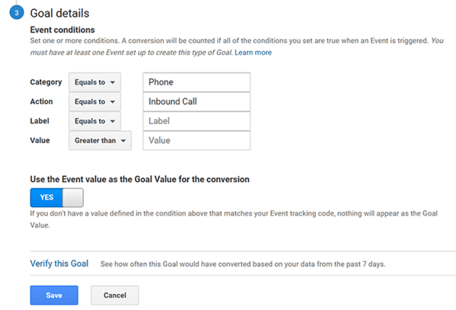Click into the Value text field

pos(196,140)
